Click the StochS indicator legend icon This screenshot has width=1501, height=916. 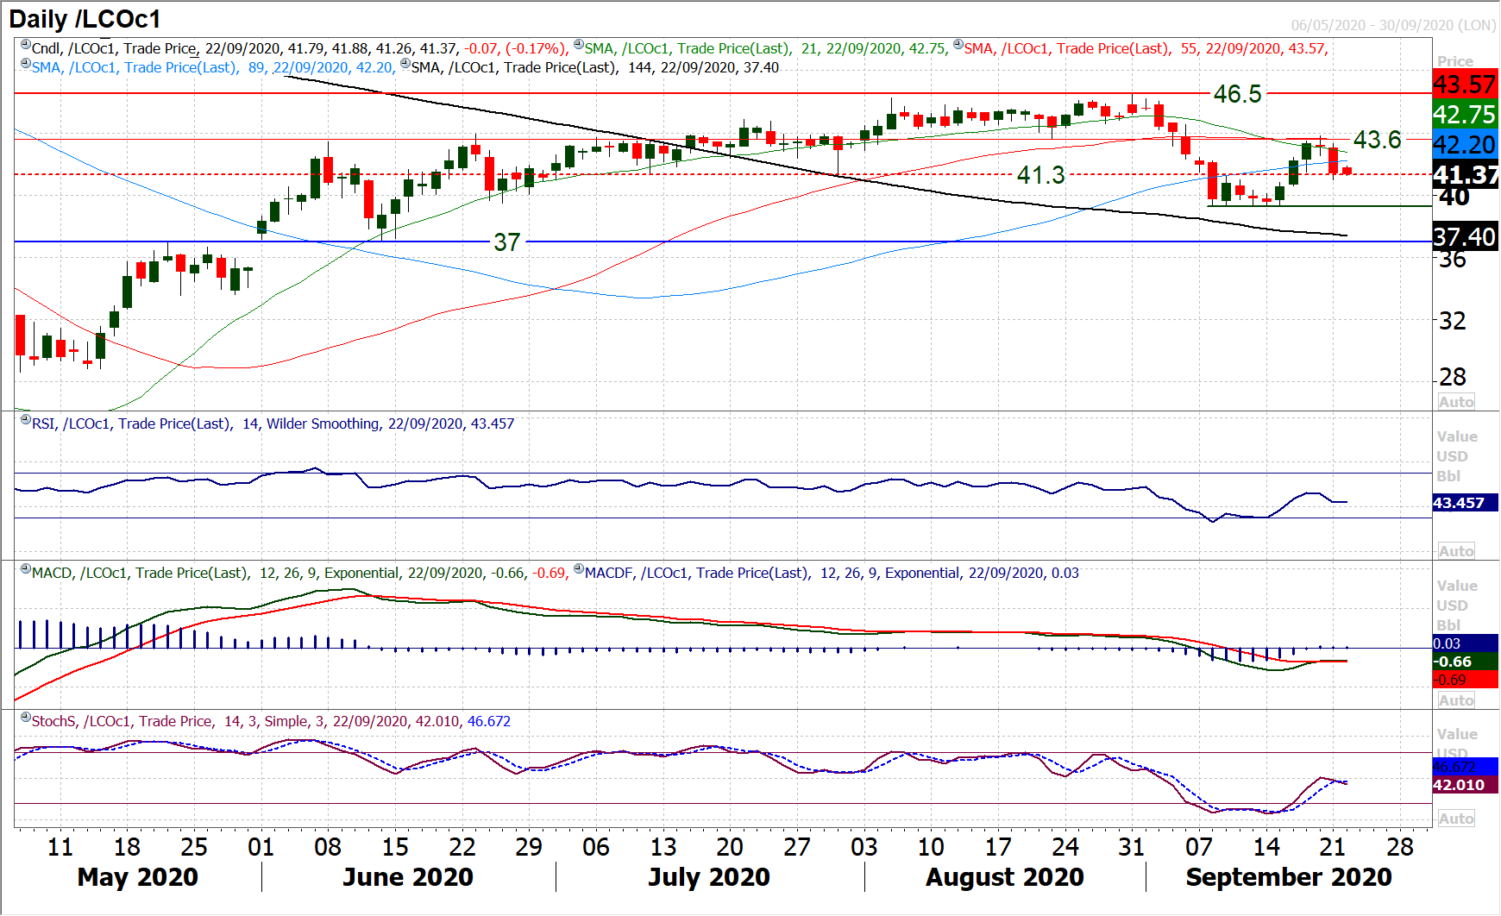[25, 718]
